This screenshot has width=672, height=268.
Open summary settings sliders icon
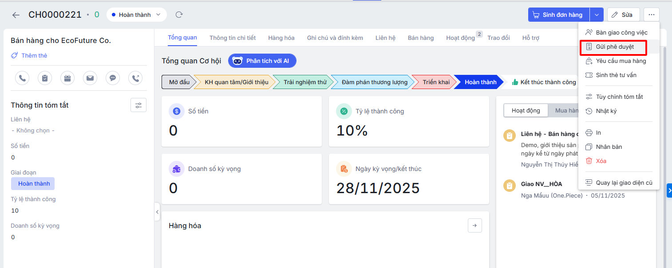[138, 105]
